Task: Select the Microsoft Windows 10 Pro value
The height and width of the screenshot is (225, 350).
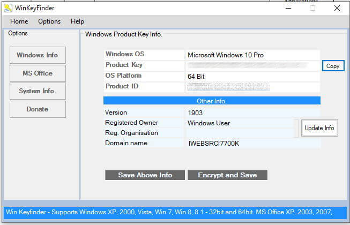Action: (x=226, y=55)
